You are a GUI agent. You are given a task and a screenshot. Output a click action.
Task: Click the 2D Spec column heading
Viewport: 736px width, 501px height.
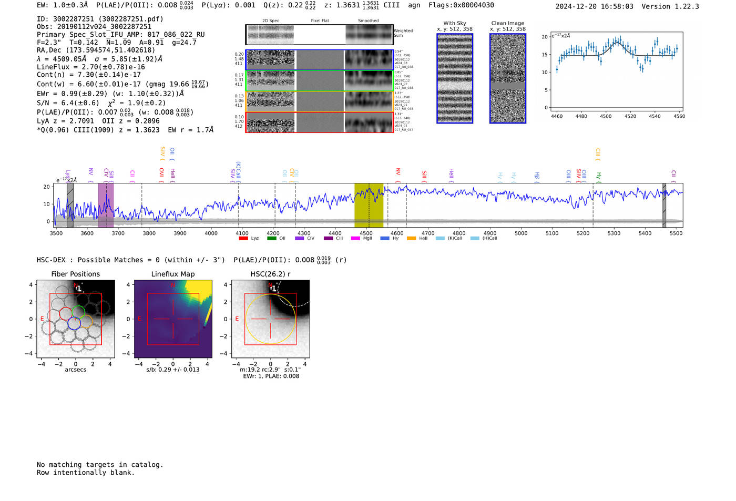(x=271, y=21)
